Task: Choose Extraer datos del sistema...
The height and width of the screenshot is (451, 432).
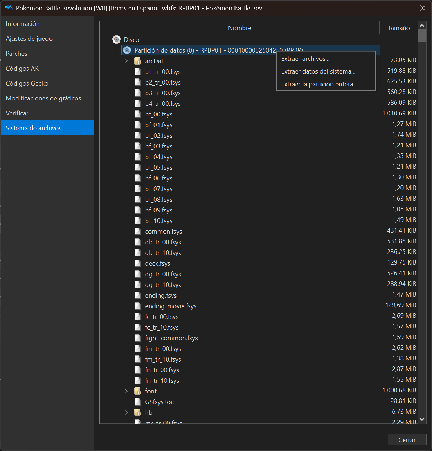Action: tap(326, 71)
